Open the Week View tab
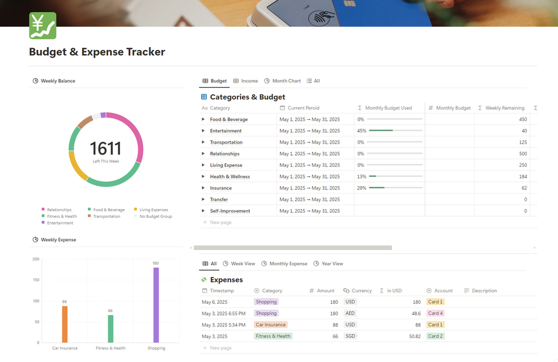This screenshot has width=558, height=362. (239, 263)
